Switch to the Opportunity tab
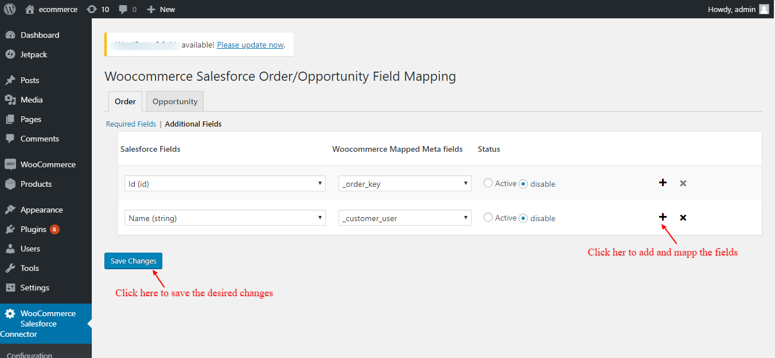The image size is (775, 358). click(x=174, y=101)
